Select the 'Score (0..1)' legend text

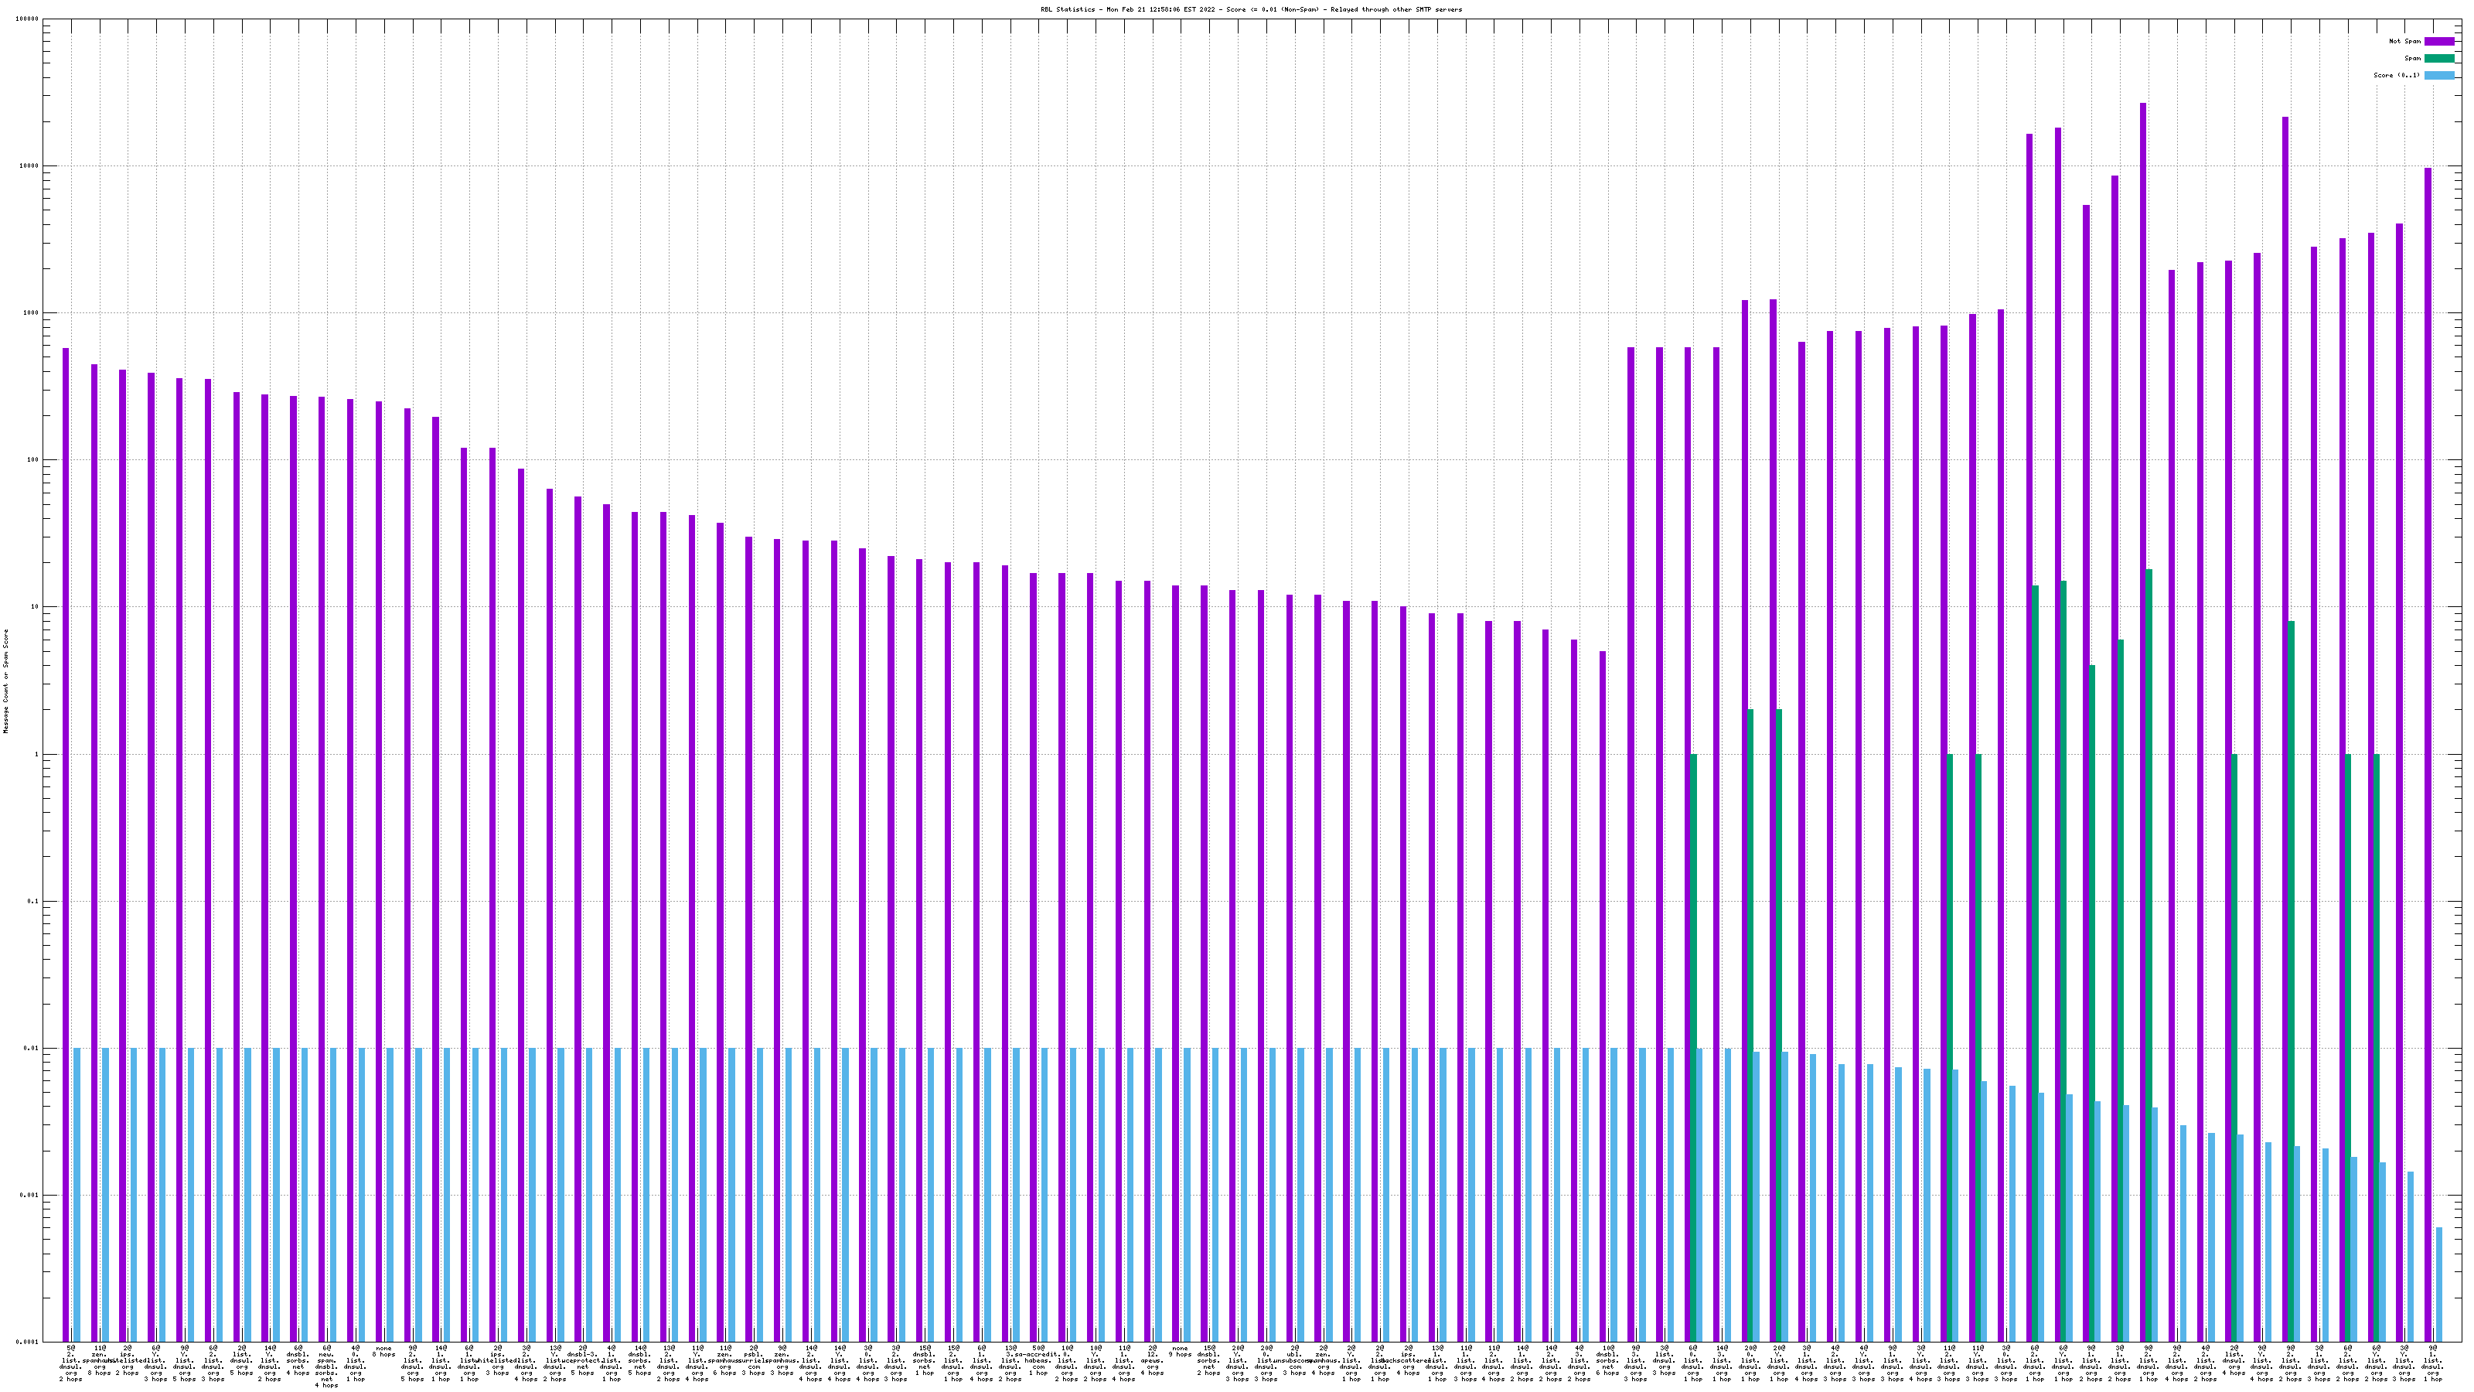pos(2397,75)
